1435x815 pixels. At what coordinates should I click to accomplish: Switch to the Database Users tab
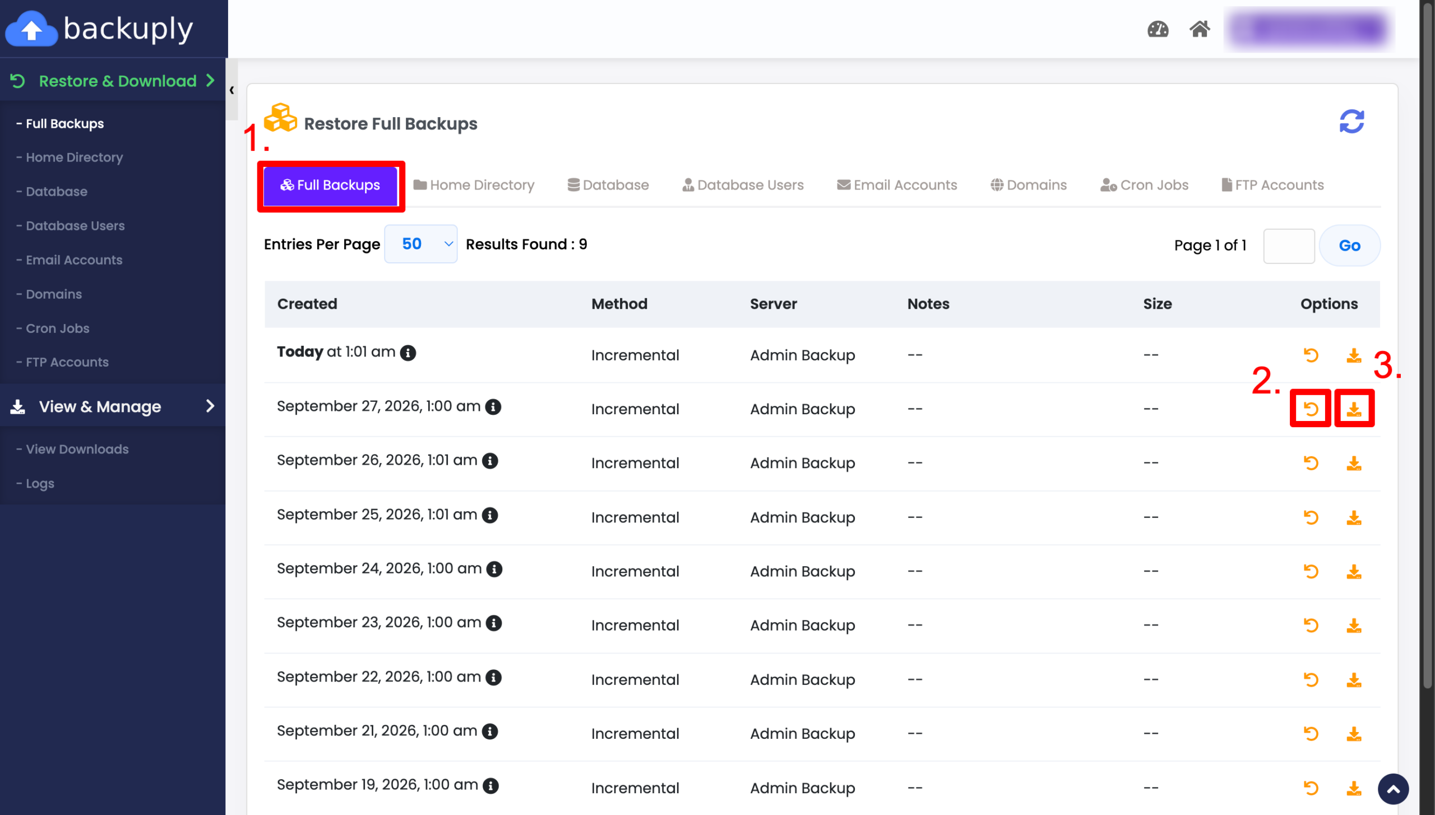coord(743,185)
